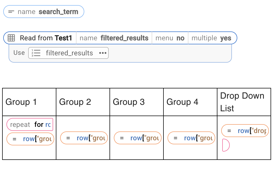Click the equals icon in Group 2 row expression

pos(68,138)
